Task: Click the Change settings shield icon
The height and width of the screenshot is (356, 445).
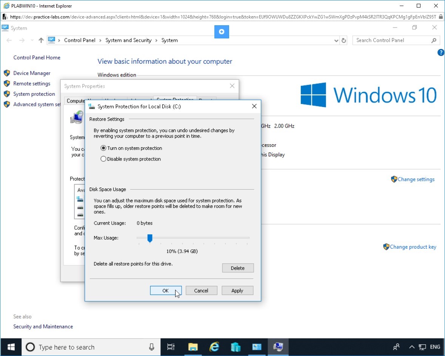Action: pos(394,179)
